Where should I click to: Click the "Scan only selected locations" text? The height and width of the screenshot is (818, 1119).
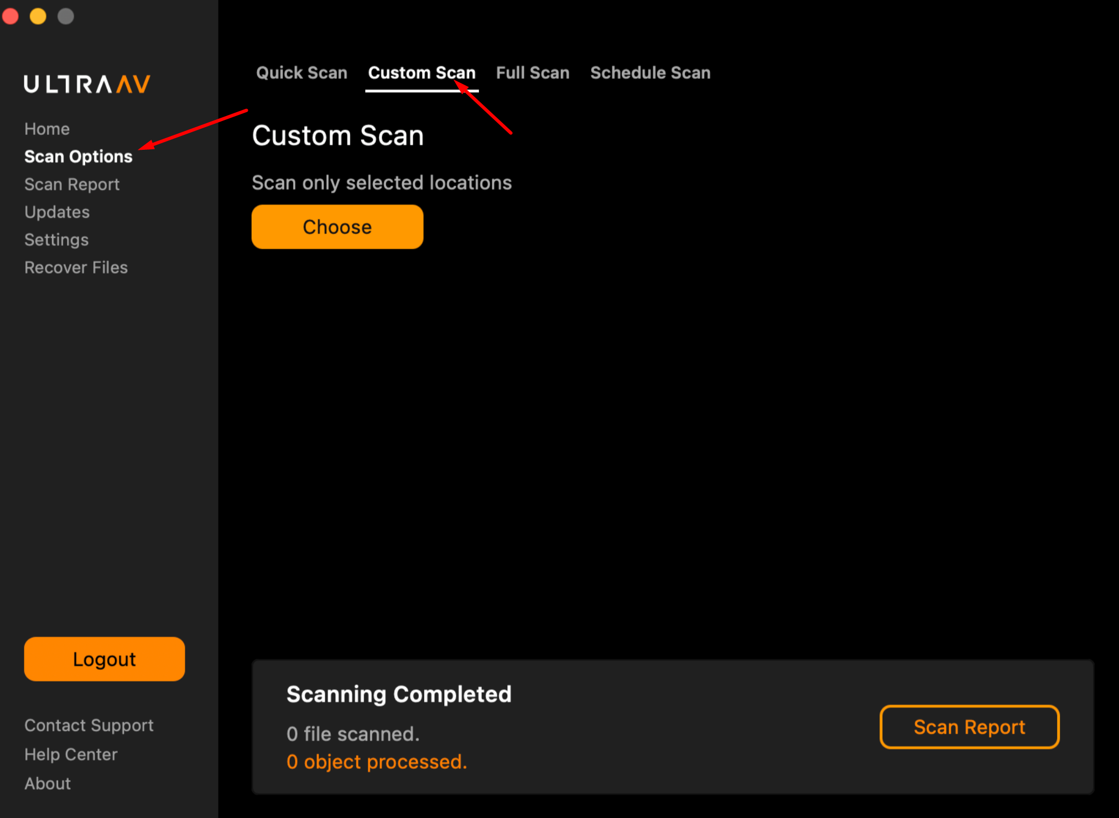382,183
